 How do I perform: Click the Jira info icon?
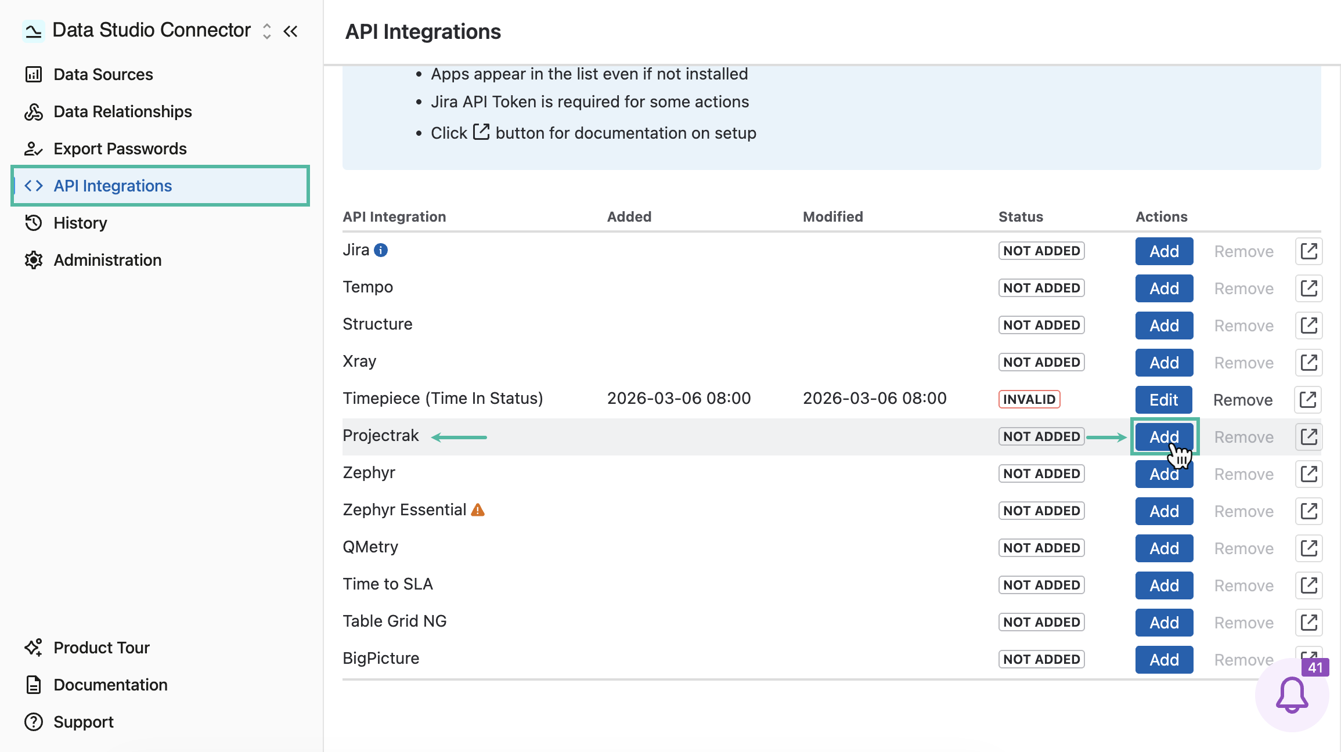pyautogui.click(x=381, y=250)
